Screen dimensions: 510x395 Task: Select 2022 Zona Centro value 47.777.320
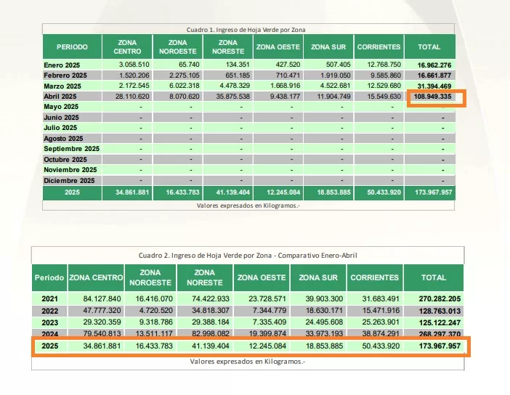97,311
